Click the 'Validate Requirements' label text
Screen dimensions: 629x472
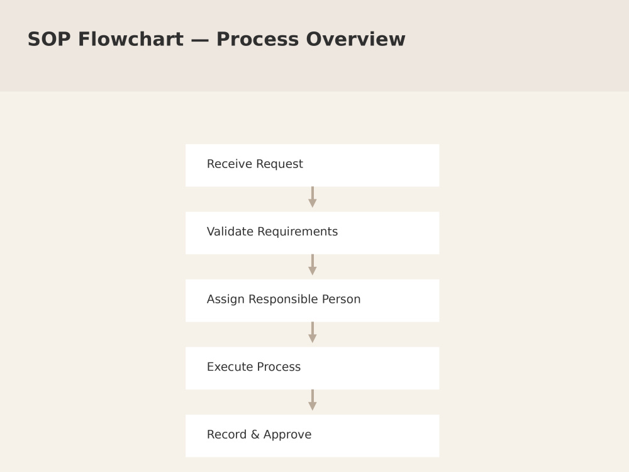[x=272, y=232]
